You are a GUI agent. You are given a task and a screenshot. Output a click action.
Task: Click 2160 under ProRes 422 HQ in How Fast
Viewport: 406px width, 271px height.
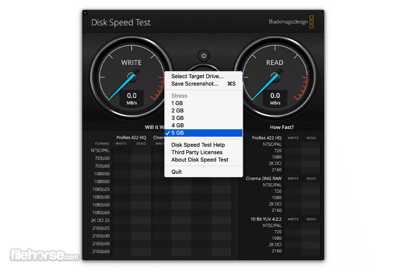[277, 170]
